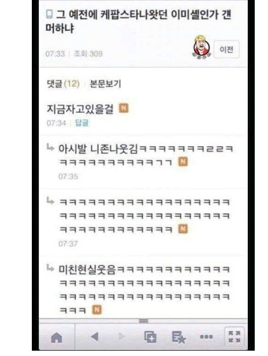
Task: Tap the 답글 reply link
Action: click(x=82, y=123)
